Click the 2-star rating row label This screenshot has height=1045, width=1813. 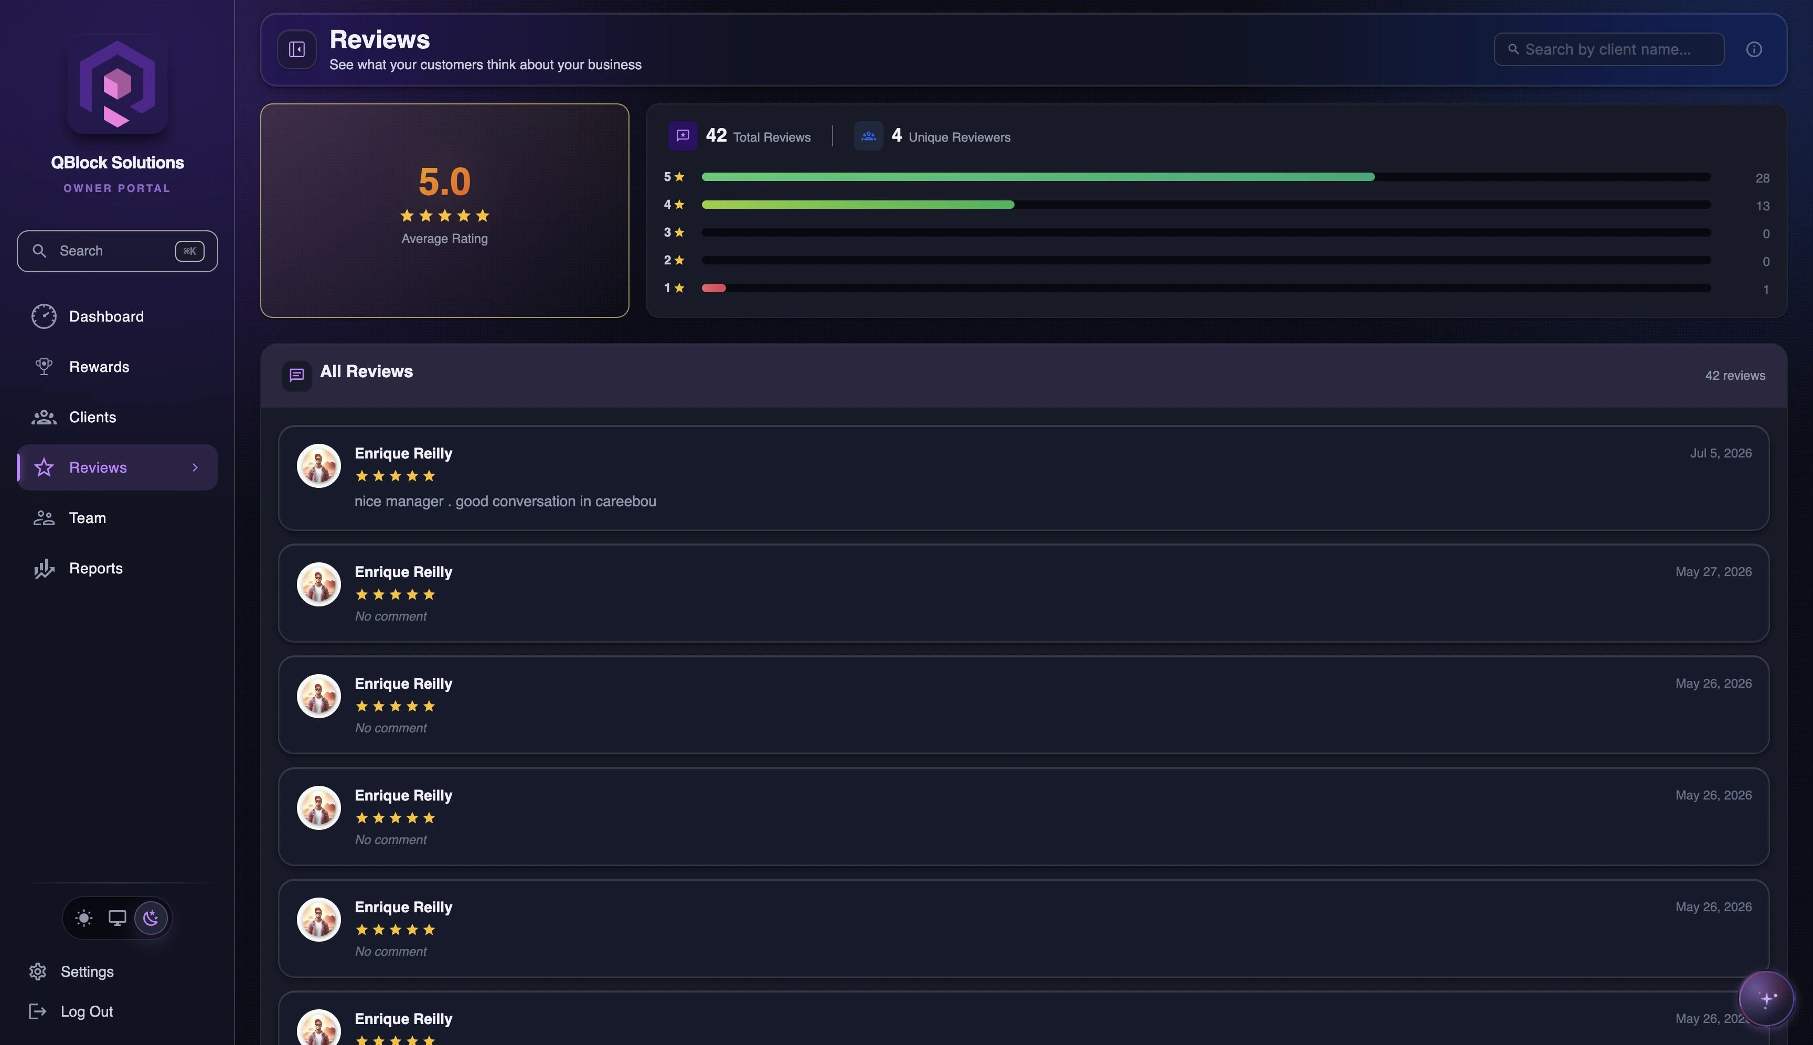click(674, 261)
